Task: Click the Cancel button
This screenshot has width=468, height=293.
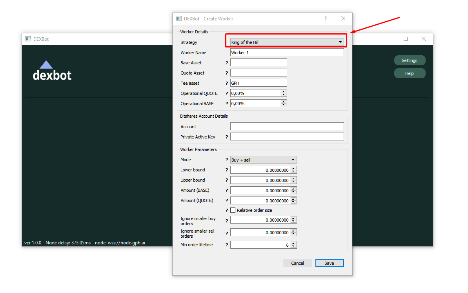Action: [x=298, y=263]
